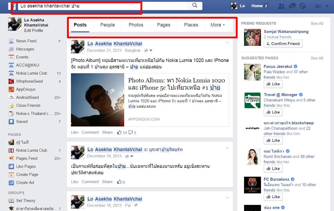Click the Close Friends star icon
Viewport: 334px width, 211px height.
(x=11, y=106)
